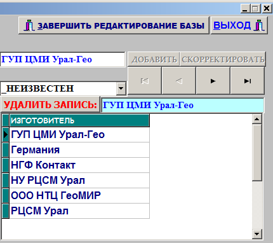Click the СКОРРЕКТИРОВАТЬ button
273x243 pixels.
(x=223, y=59)
